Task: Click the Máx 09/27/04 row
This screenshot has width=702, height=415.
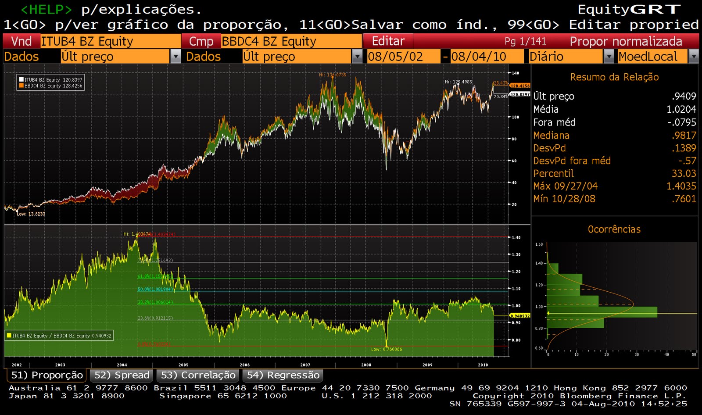Action: coord(615,186)
